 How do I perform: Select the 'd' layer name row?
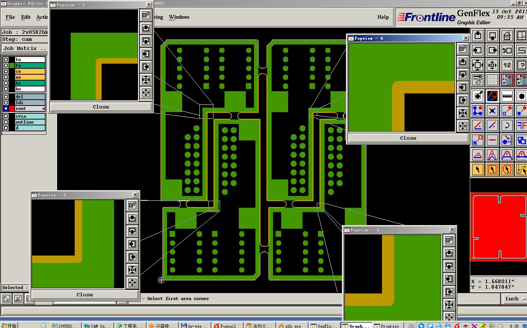(x=30, y=128)
